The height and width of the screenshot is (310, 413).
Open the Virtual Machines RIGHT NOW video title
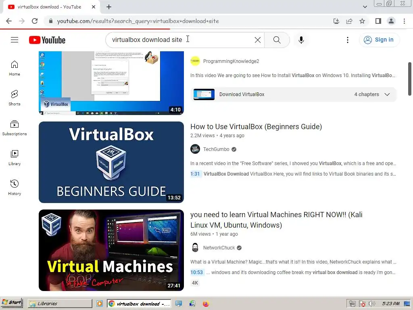(x=276, y=220)
